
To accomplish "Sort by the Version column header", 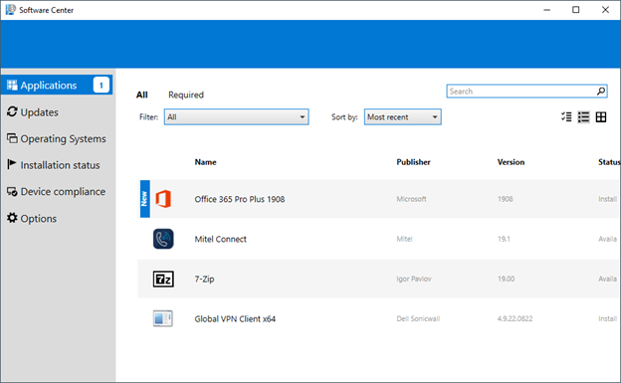I will pos(511,162).
